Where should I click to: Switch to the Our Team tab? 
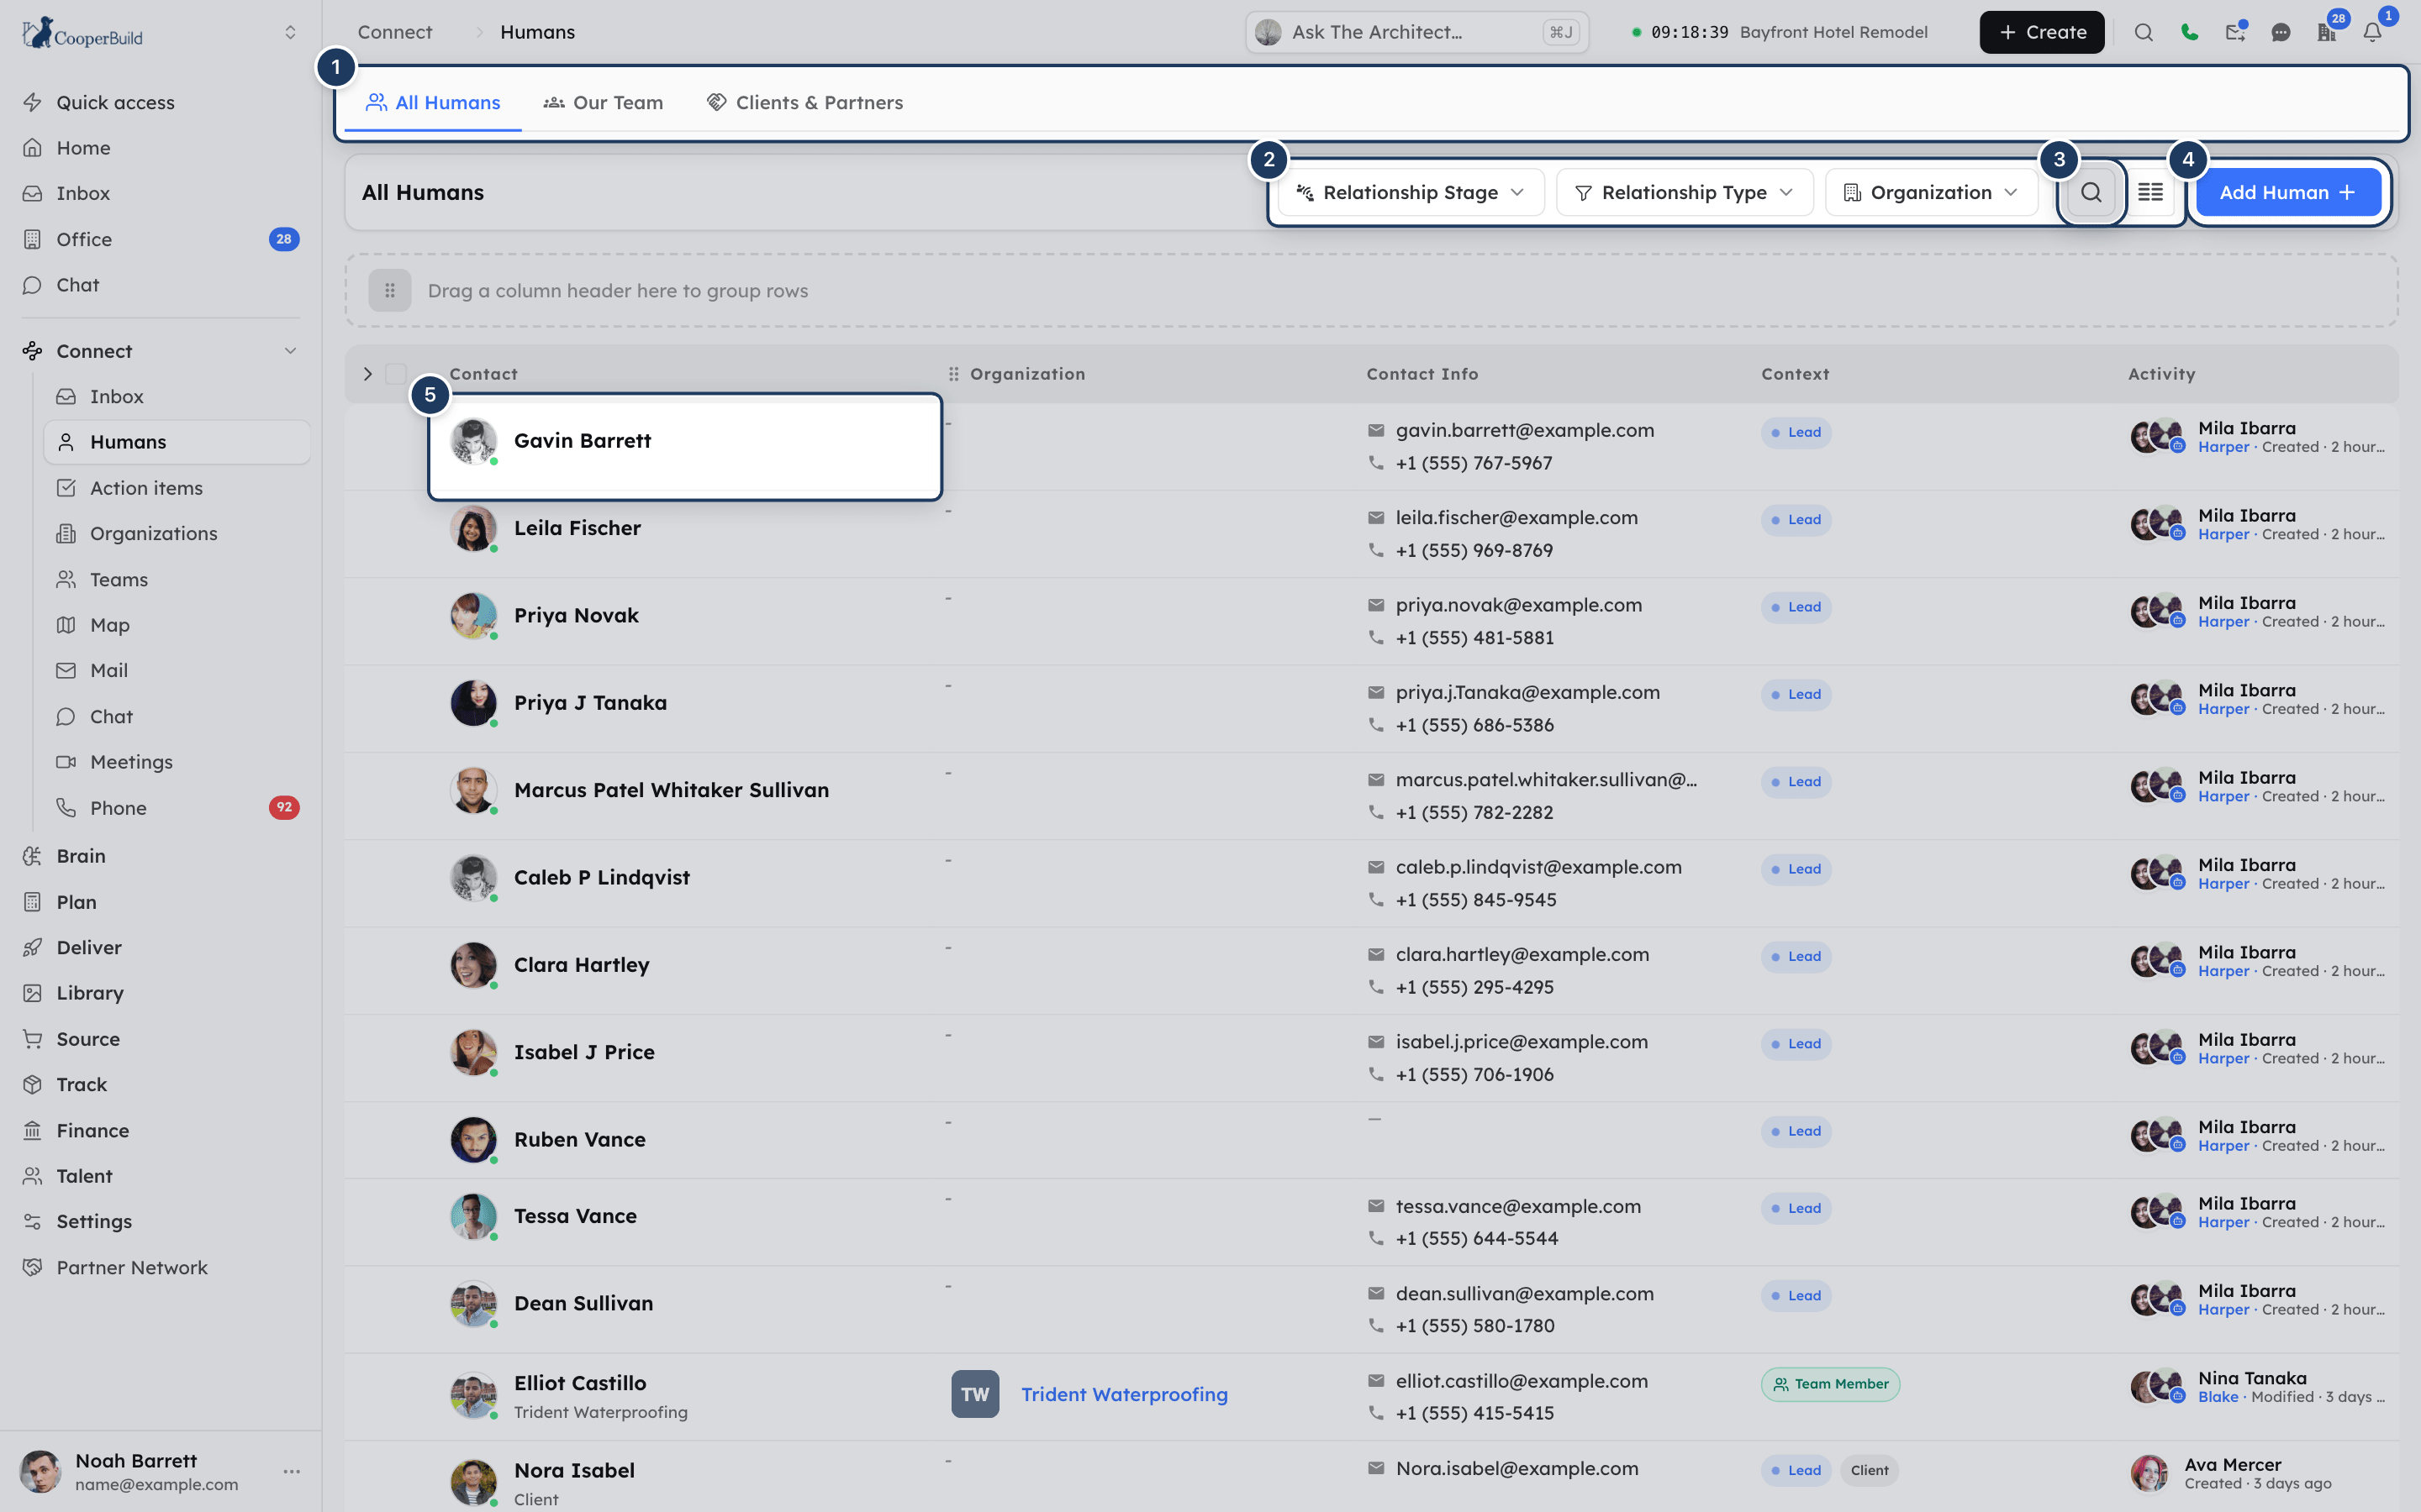(x=604, y=102)
